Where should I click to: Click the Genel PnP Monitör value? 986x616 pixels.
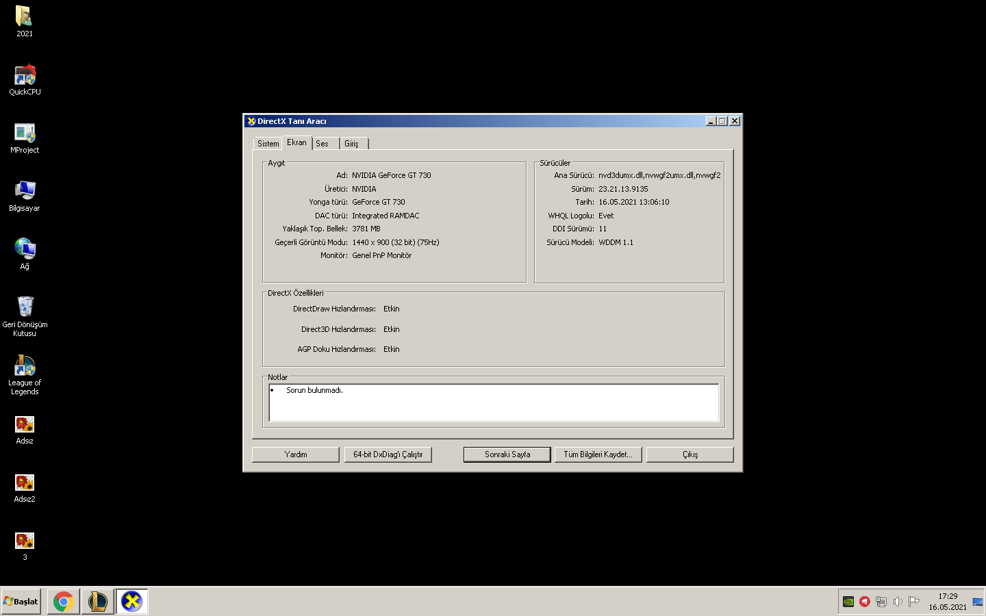(x=382, y=255)
